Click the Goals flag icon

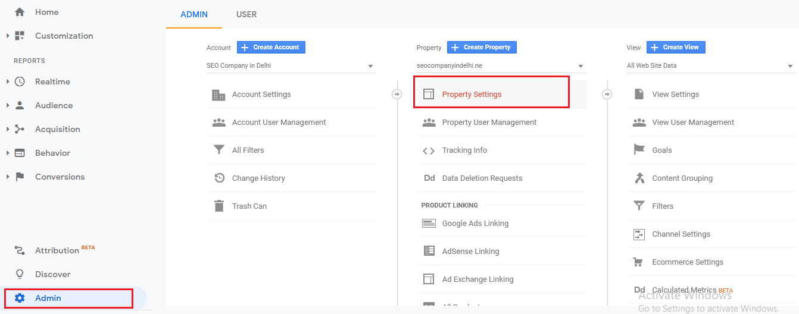639,150
